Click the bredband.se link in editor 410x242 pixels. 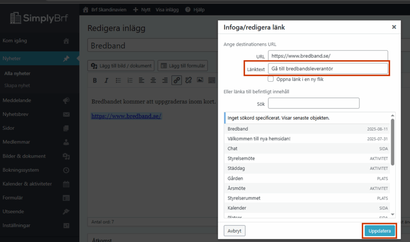(x=126, y=116)
